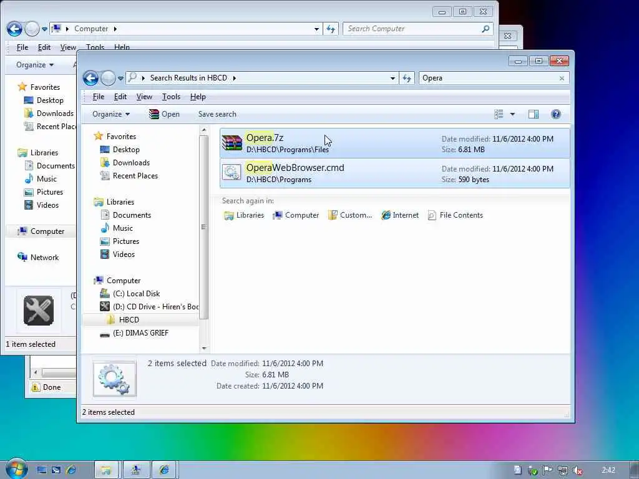This screenshot has width=639, height=479.
Task: Click the muted volume tray icon
Action: 577,470
